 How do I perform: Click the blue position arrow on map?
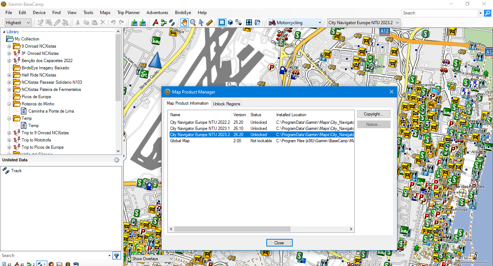(x=156, y=60)
